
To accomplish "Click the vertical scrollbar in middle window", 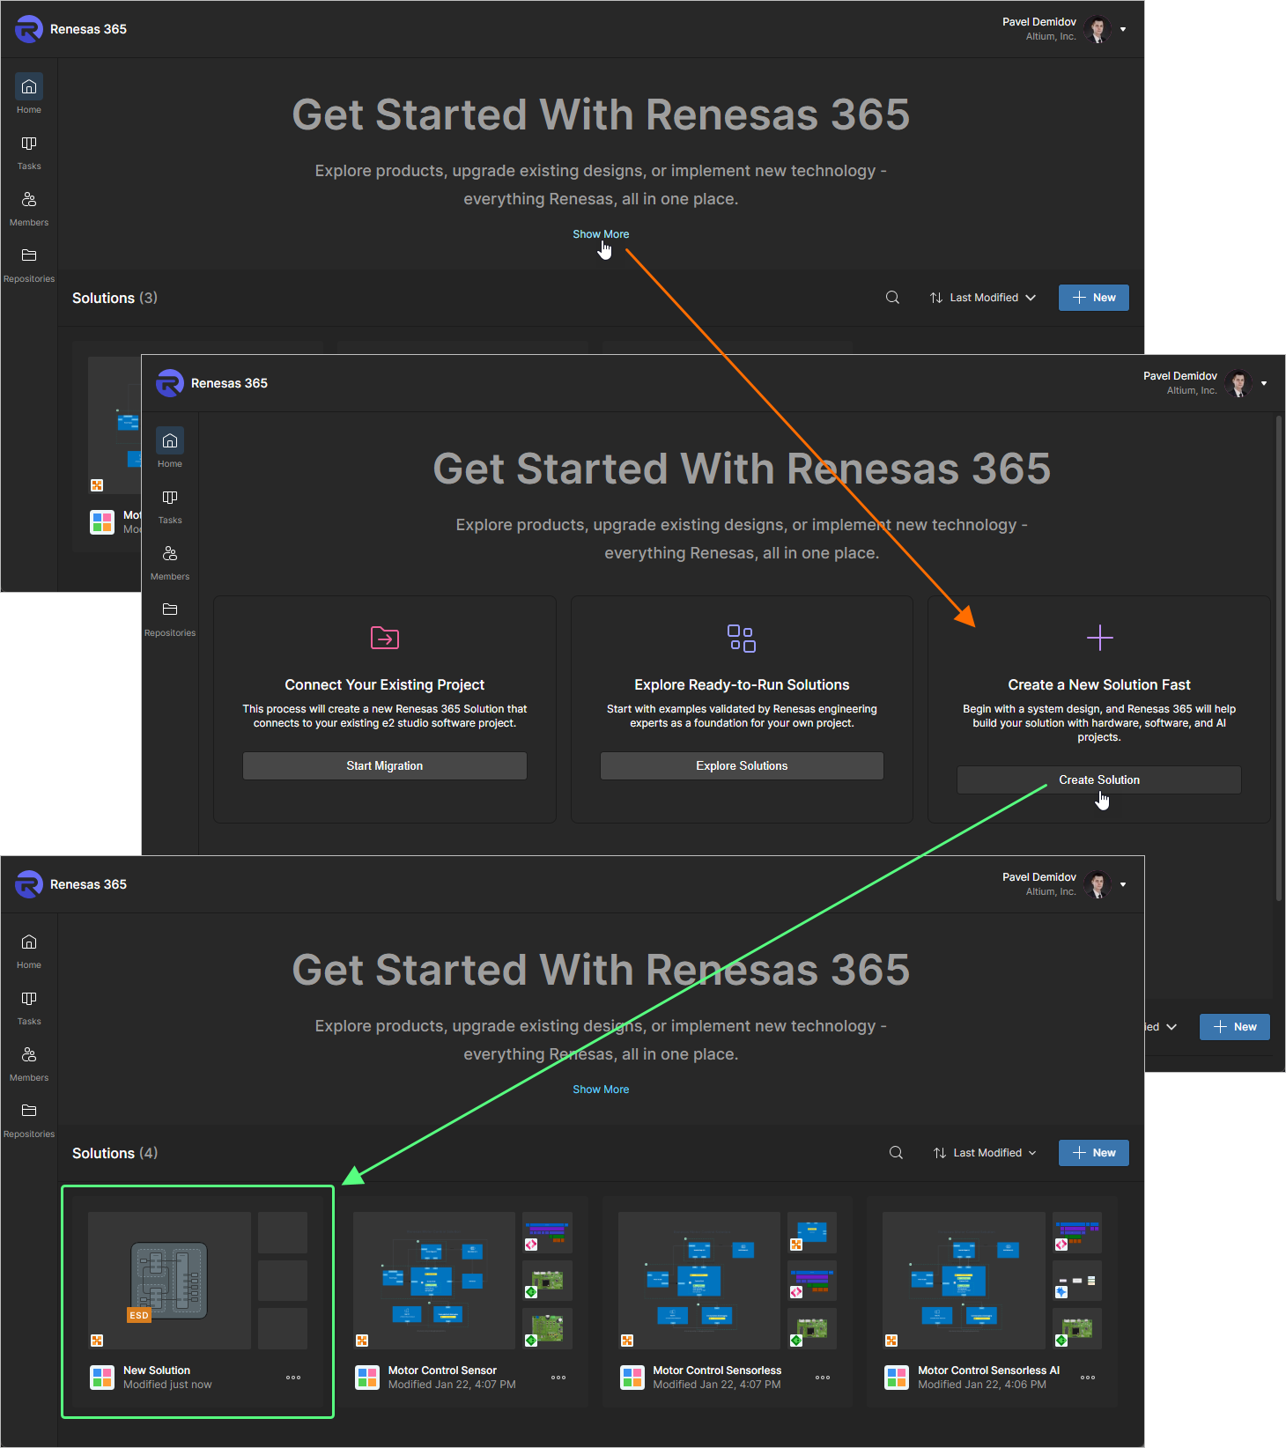I will 1279,661.
